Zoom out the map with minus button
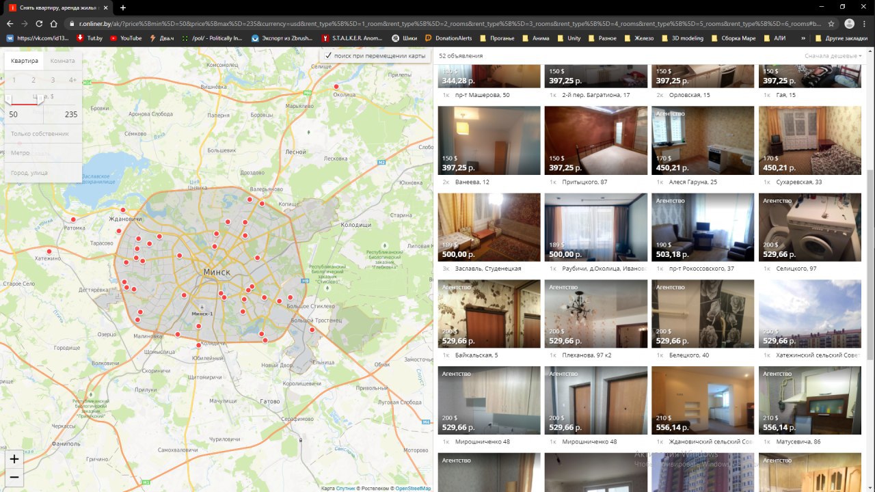875x492 pixels. [x=14, y=477]
